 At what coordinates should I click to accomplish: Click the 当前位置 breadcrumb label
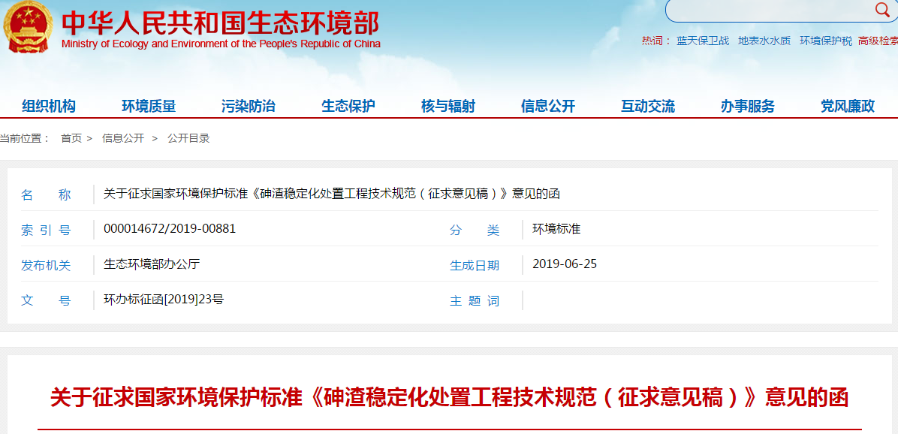point(26,139)
